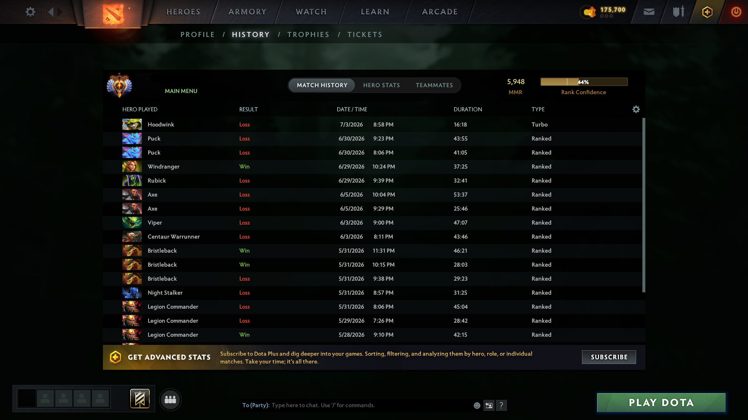Click the Type column header

(x=538, y=109)
